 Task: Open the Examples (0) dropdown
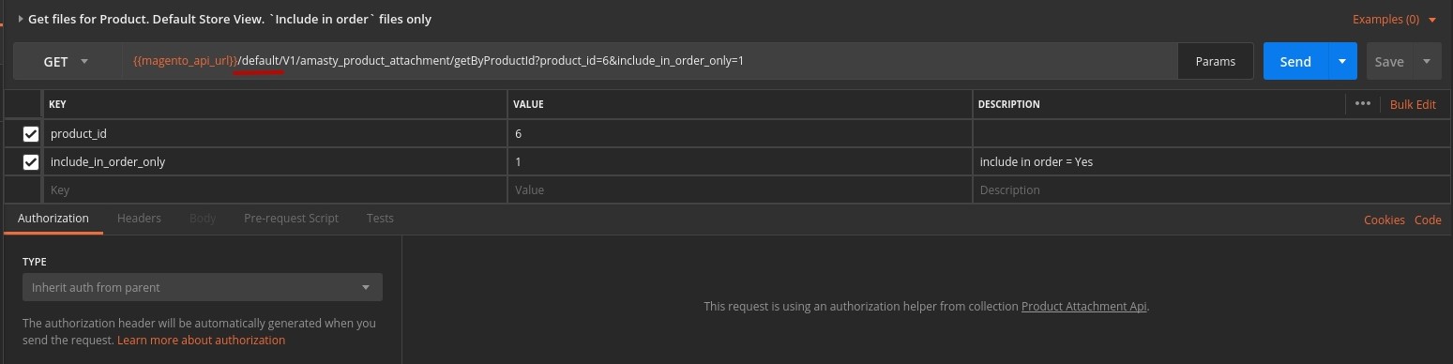pyautogui.click(x=1394, y=19)
